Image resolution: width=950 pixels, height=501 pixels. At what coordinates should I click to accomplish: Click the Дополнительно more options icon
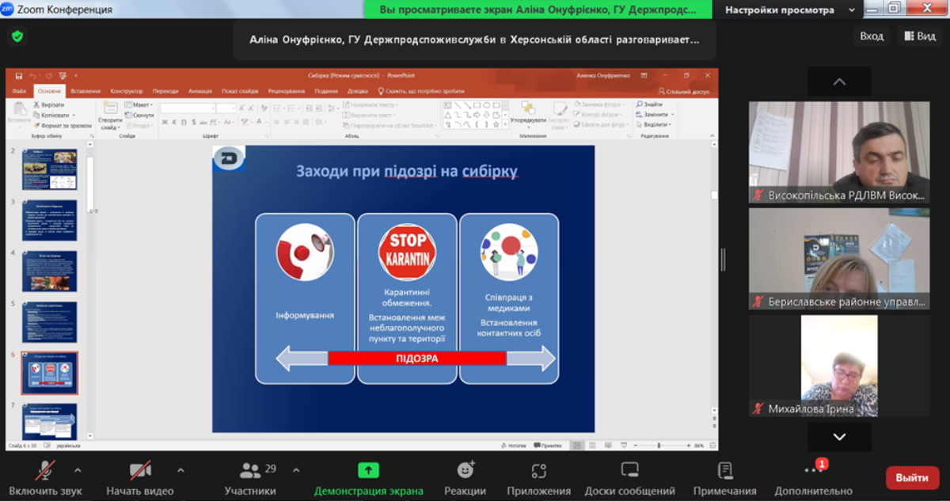(x=813, y=470)
